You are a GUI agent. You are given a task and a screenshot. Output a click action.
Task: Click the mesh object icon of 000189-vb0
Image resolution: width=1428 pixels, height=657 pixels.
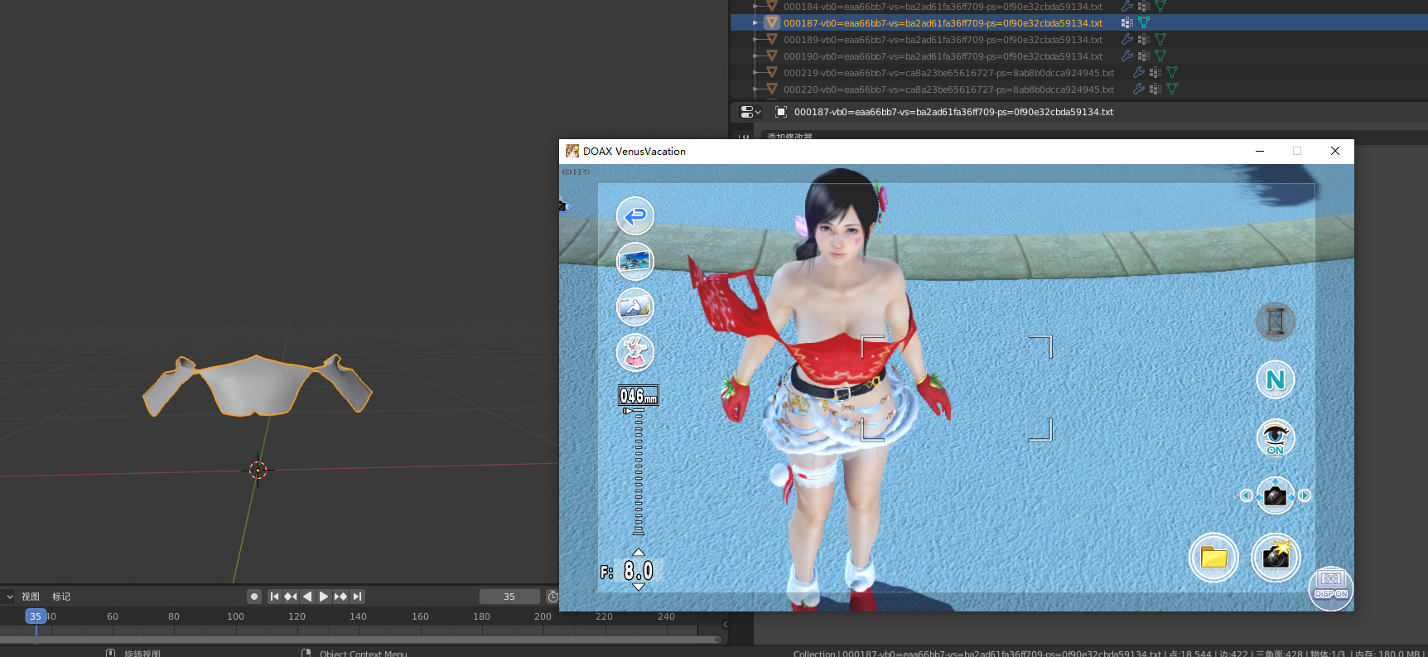772,40
